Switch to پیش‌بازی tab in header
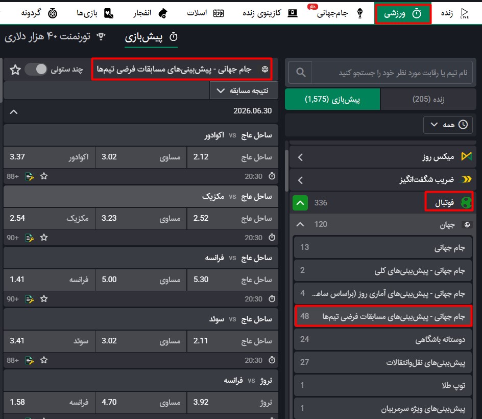This screenshot has height=419, width=482. click(x=151, y=37)
